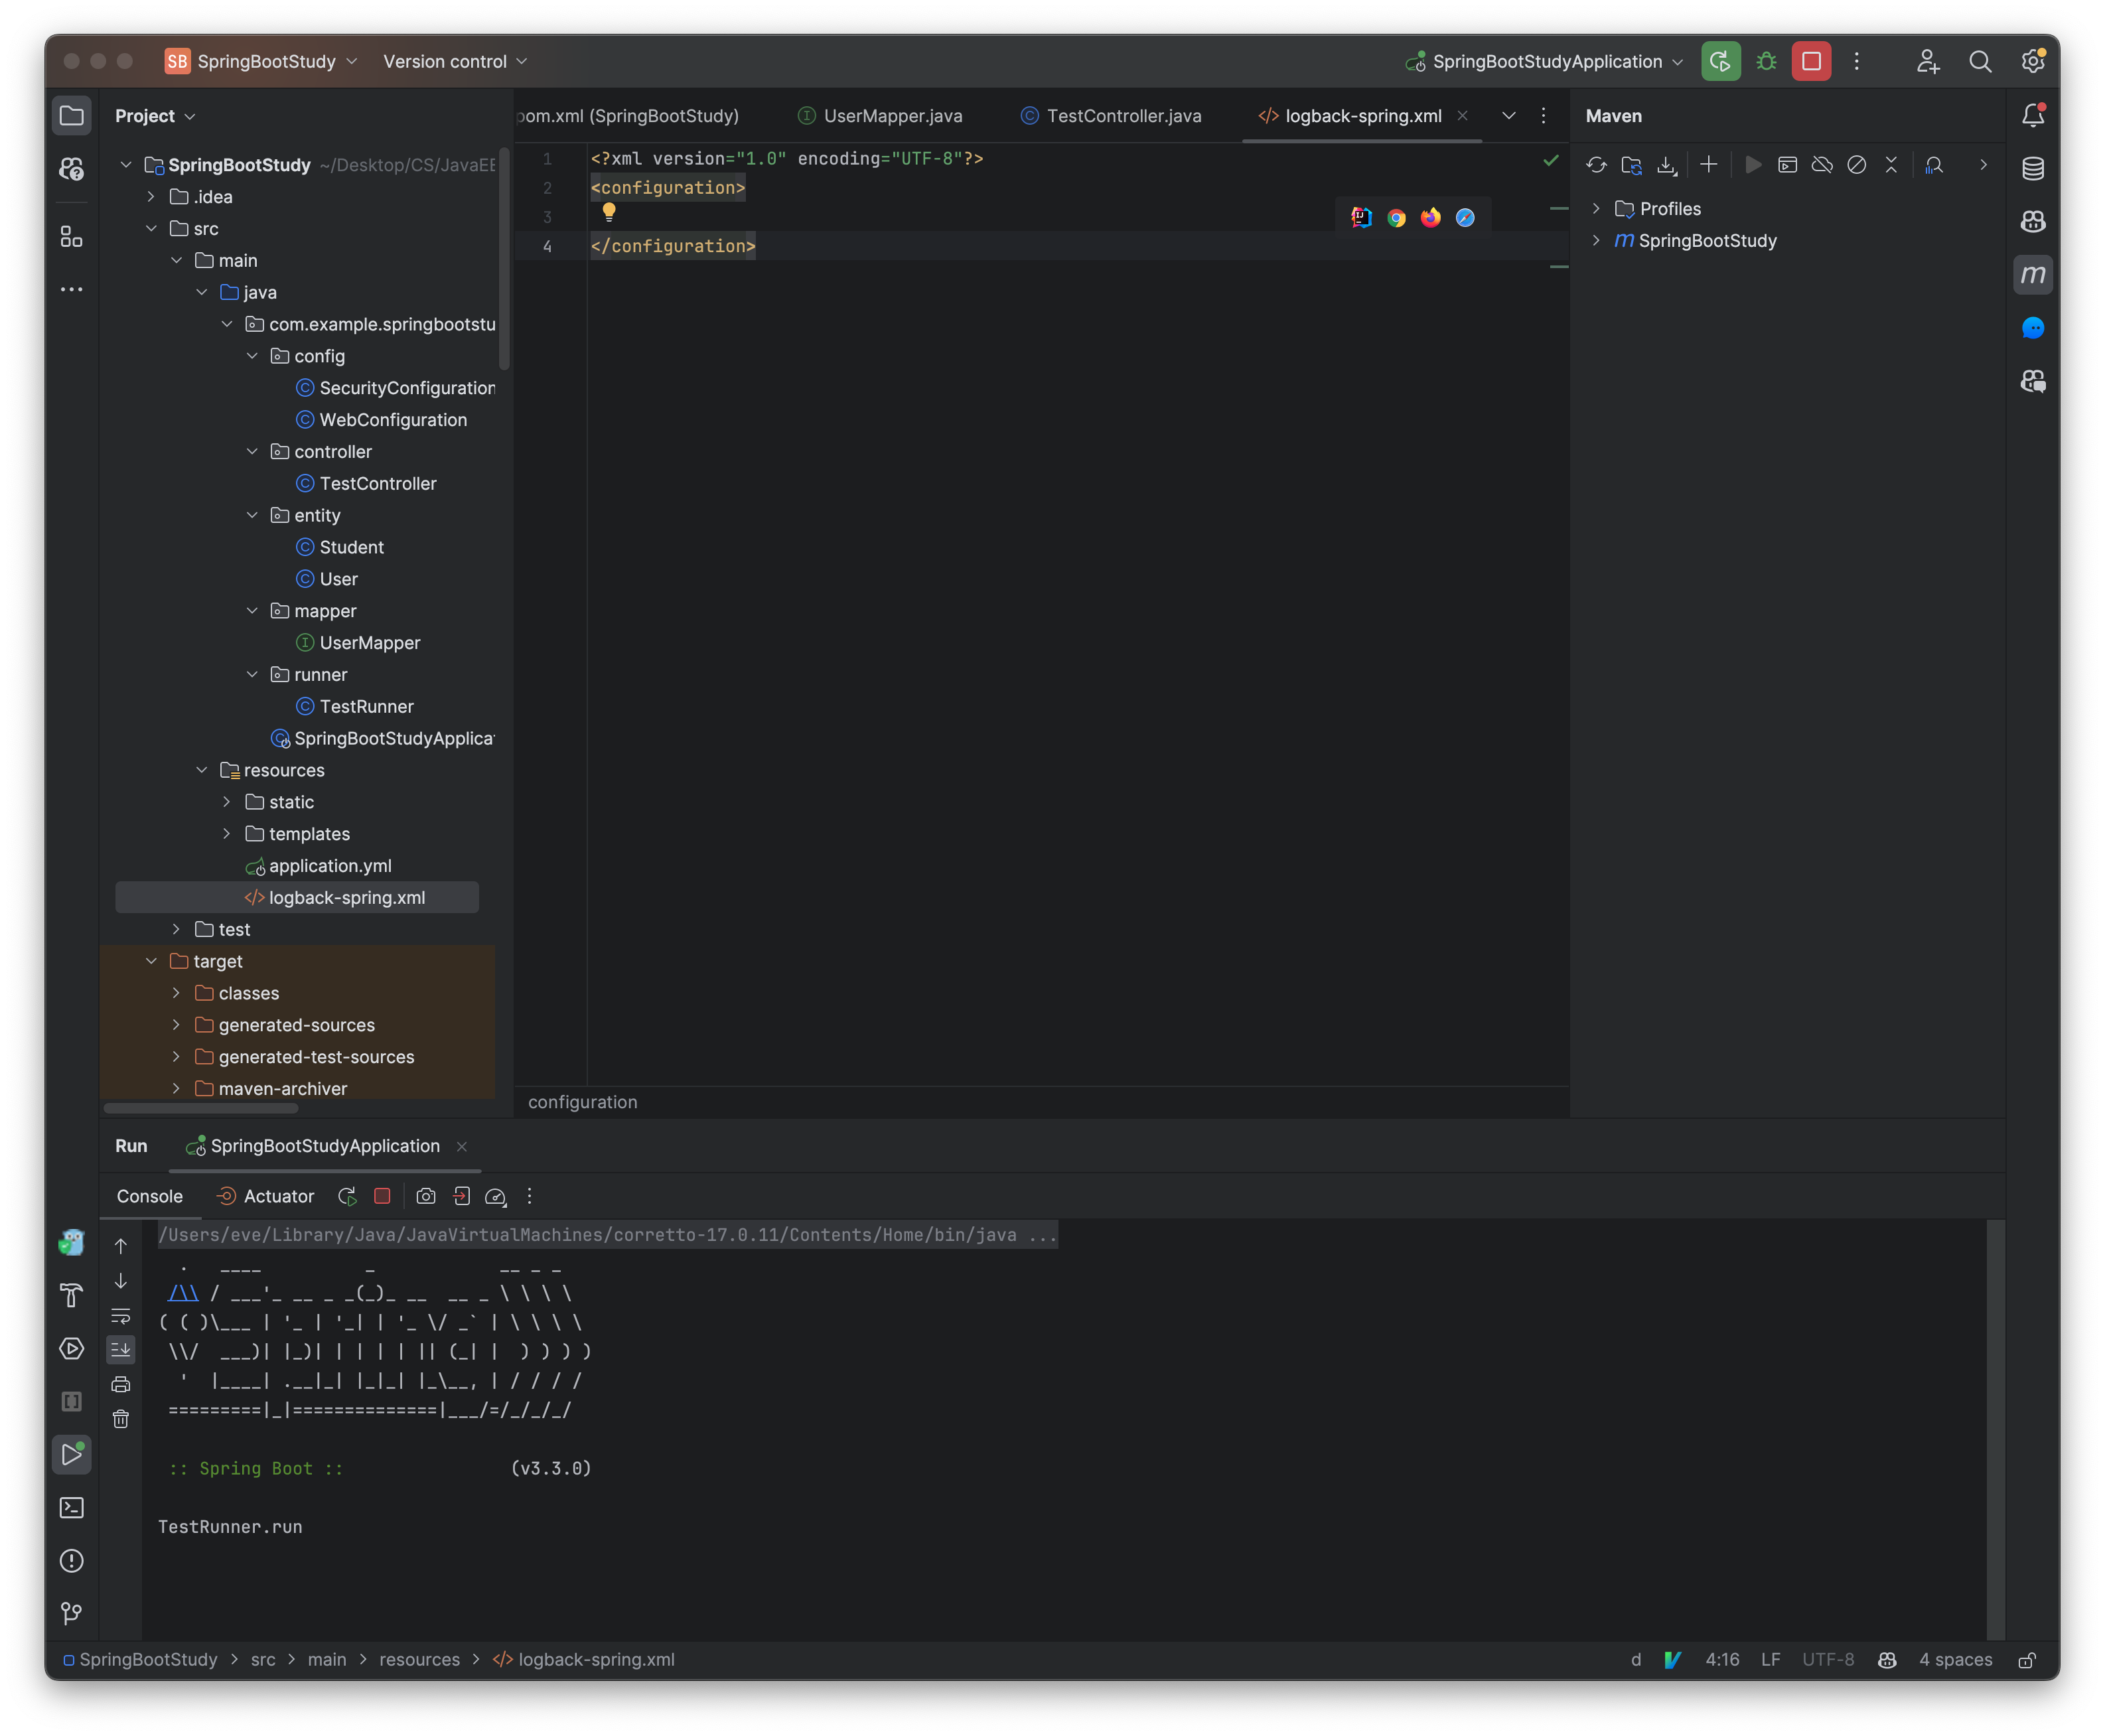Collapse all nodes in Maven panel
This screenshot has height=1736, width=2105.
pyautogui.click(x=1890, y=165)
